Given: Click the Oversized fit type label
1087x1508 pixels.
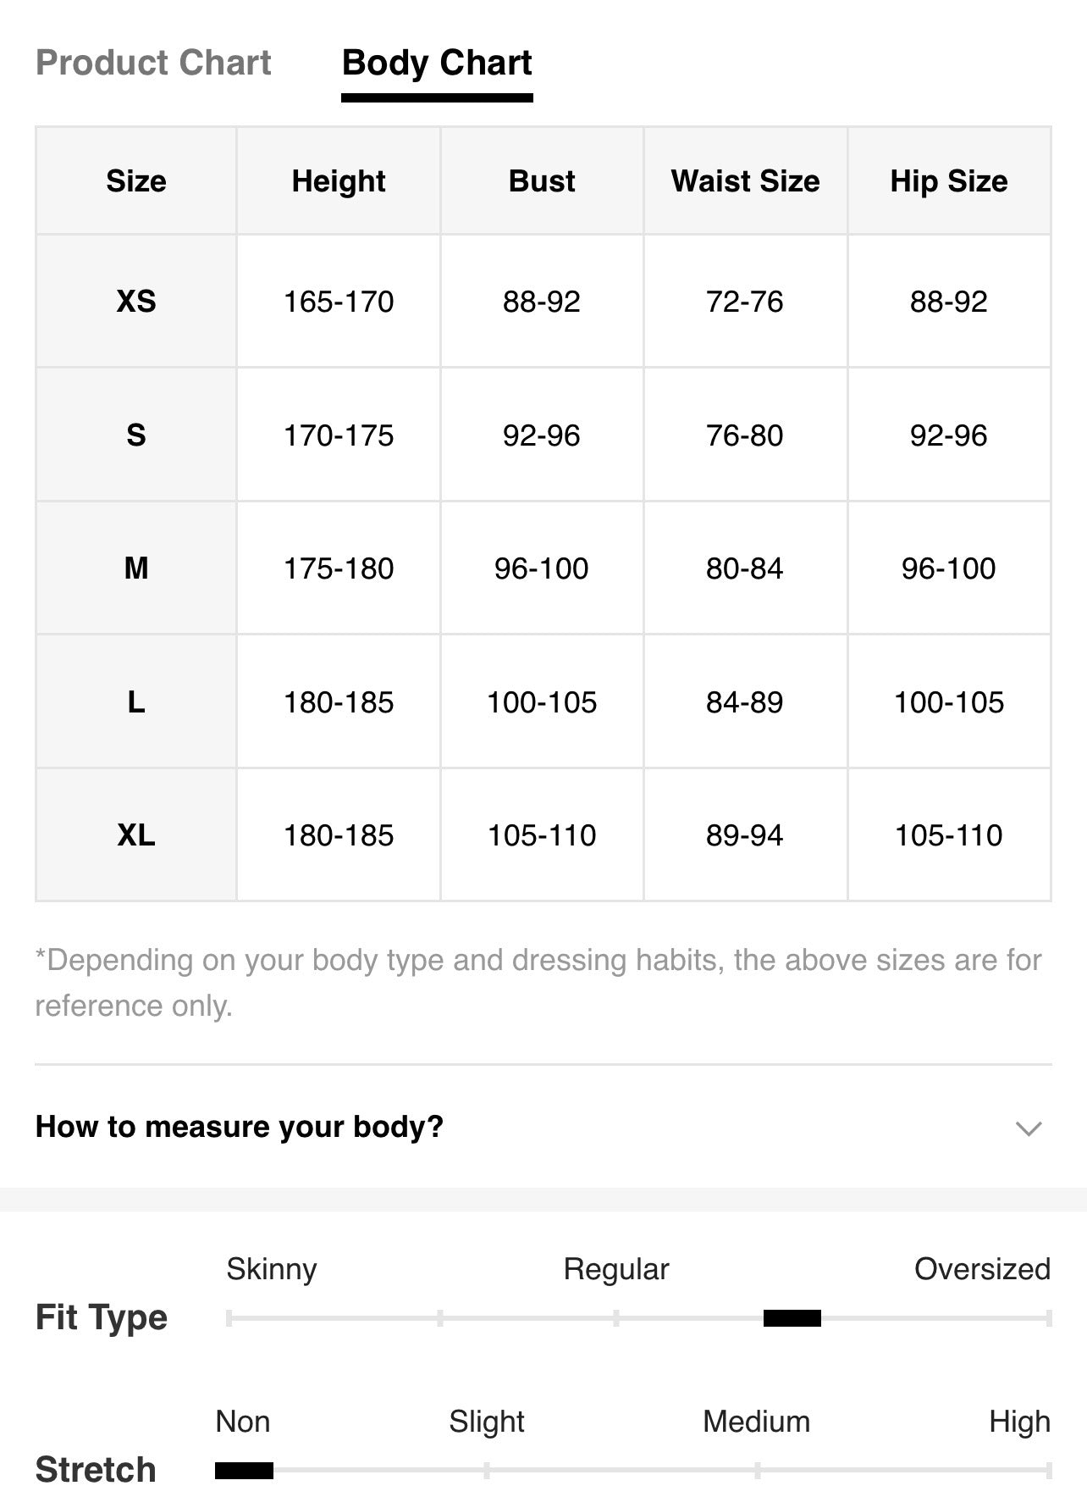Looking at the screenshot, I should (x=982, y=1268).
